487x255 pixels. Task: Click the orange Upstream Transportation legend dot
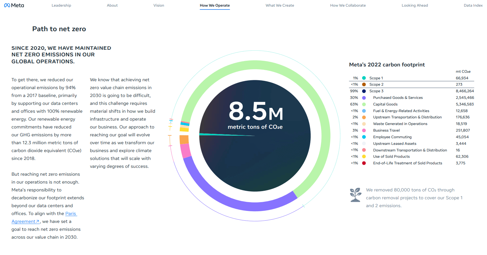(363, 117)
